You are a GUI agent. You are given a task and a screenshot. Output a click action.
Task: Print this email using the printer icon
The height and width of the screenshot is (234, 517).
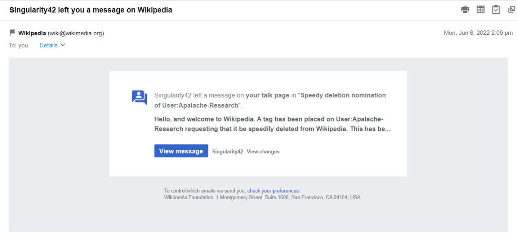click(x=465, y=9)
